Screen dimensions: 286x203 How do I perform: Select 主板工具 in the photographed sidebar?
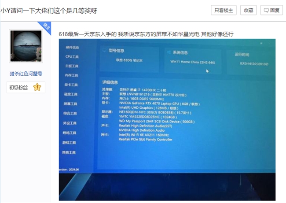[x=72, y=66]
